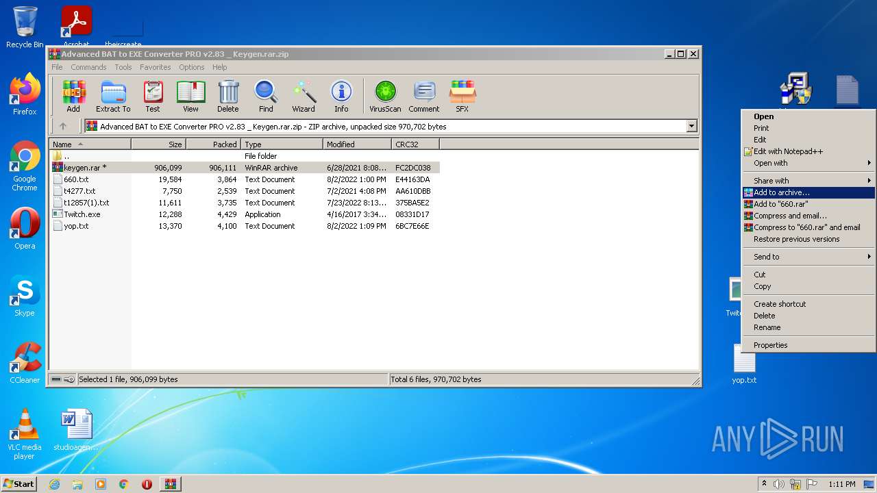Open Opera desktop shortcut

point(25,229)
